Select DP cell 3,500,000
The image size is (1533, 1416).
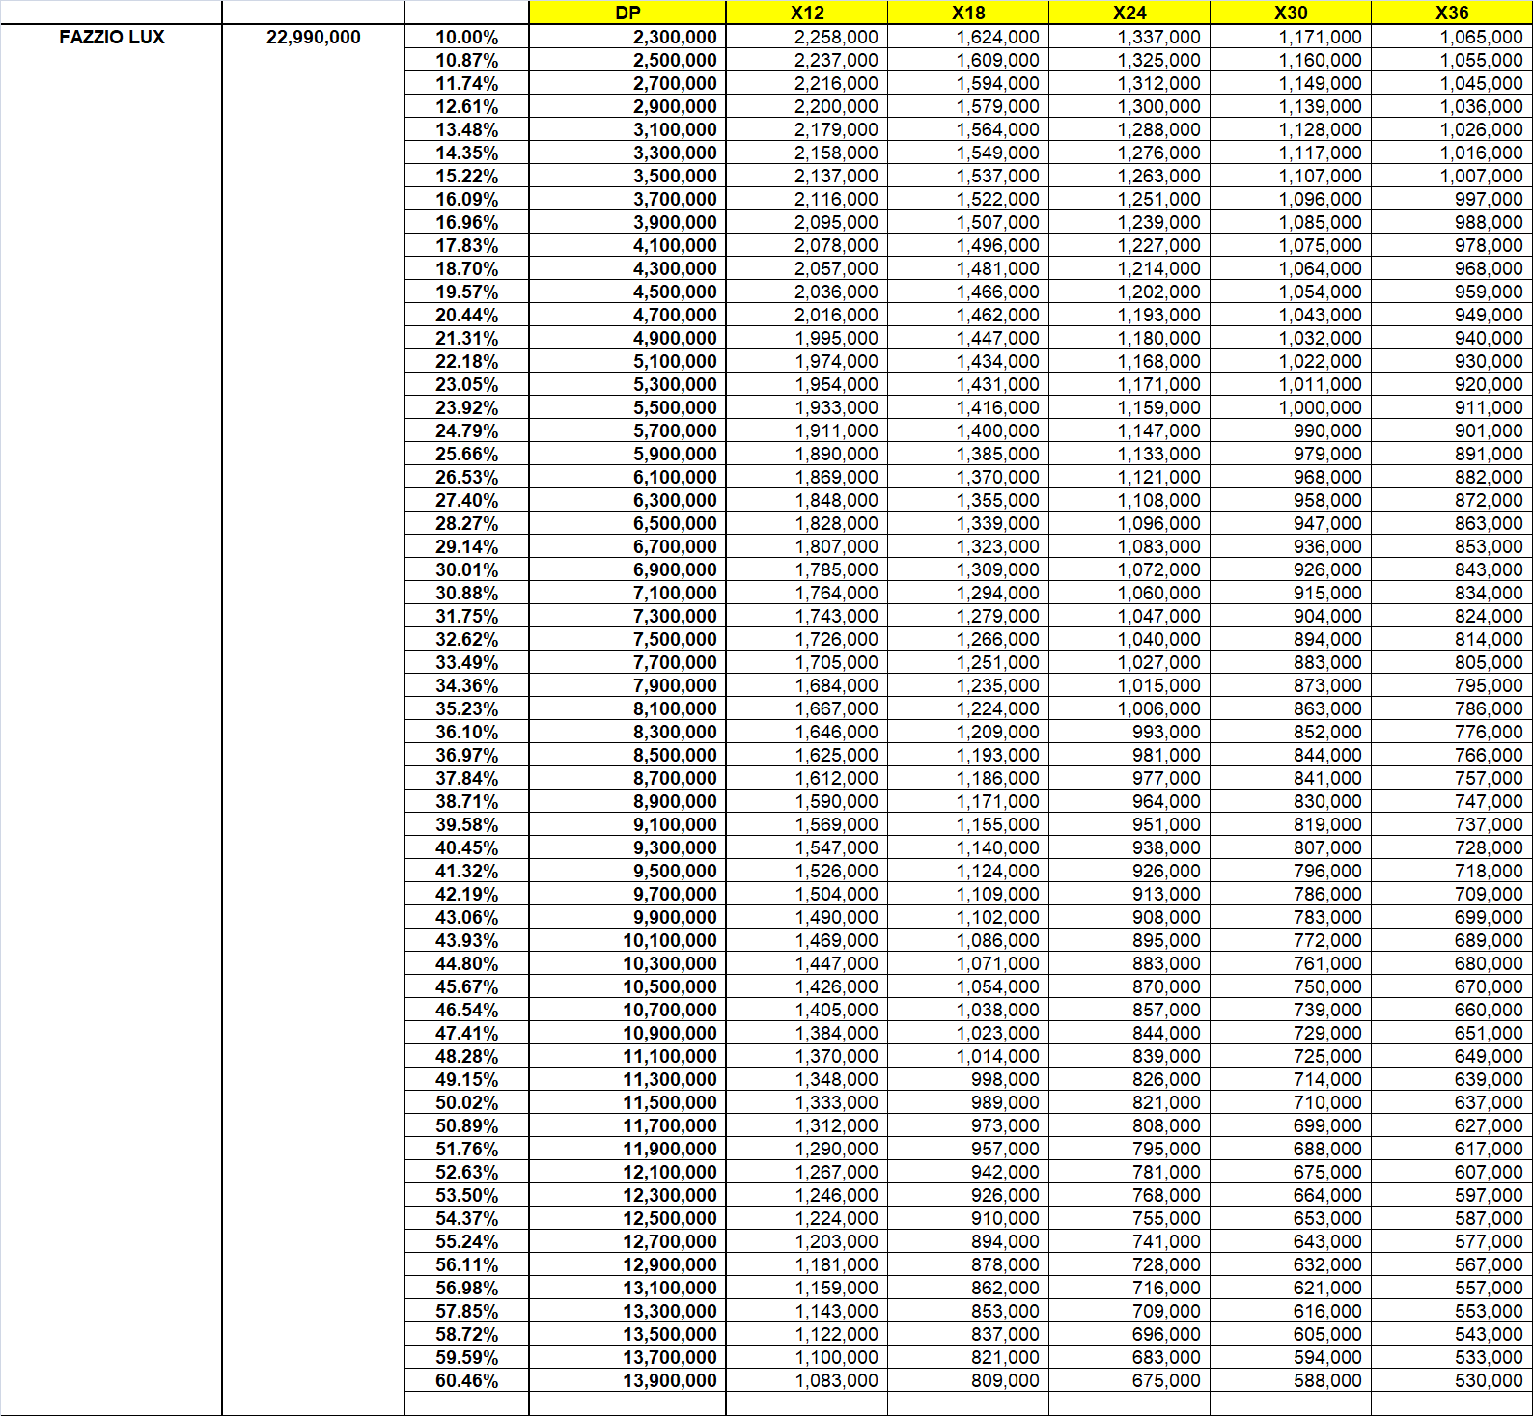627,176
